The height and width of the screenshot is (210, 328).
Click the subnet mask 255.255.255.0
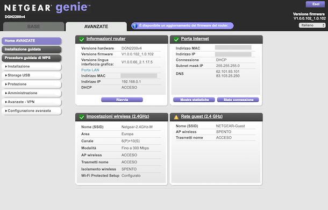point(228,66)
